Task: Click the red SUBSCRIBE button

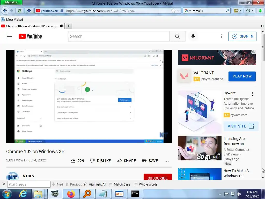Action: (158, 177)
